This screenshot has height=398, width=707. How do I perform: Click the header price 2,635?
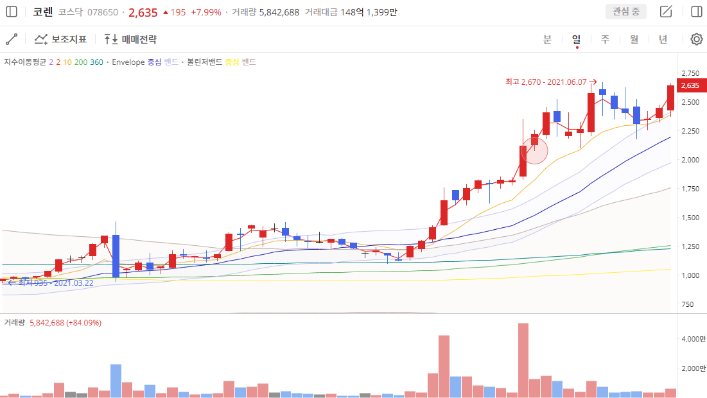[143, 12]
